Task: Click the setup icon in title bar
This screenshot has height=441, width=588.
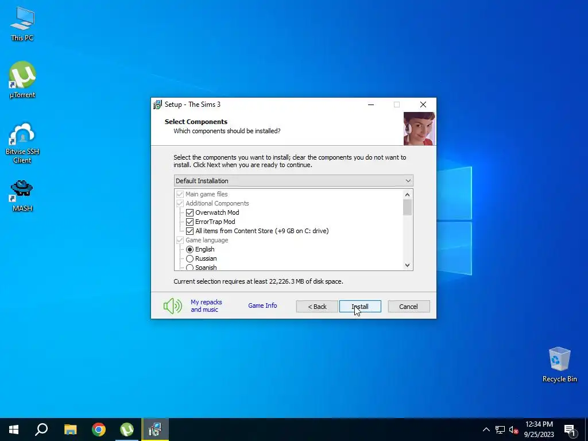Action: 158,105
